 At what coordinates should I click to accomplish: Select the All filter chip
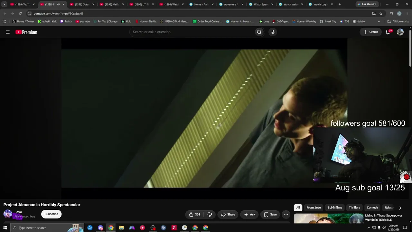298,208
